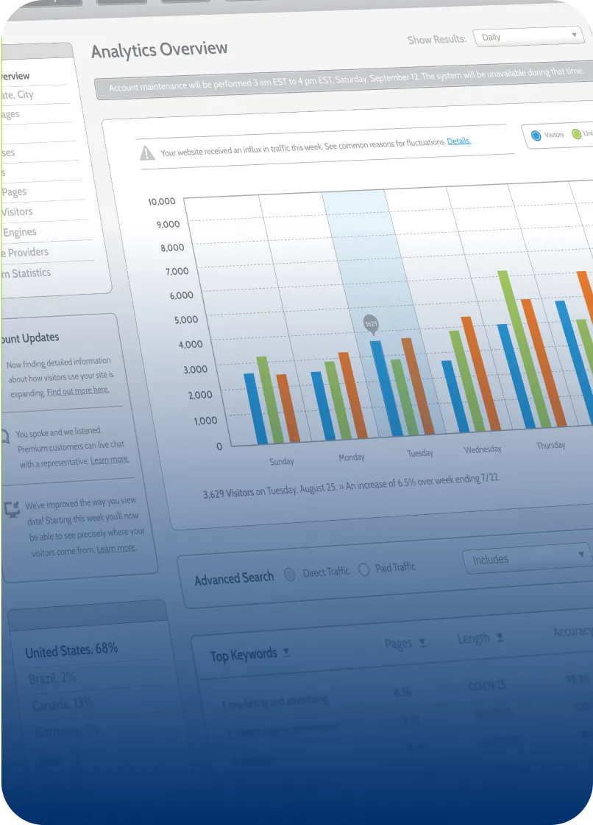Sort table by Top Keywords arrow
593x825 pixels.
click(286, 652)
